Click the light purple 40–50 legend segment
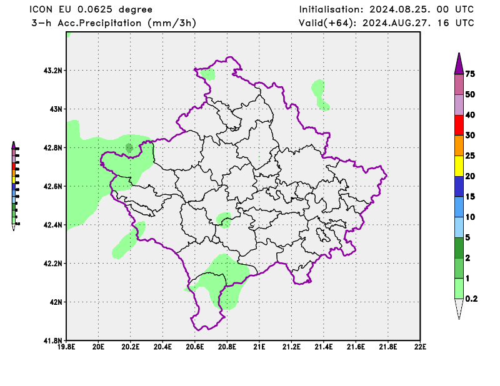Screen dimensions: 500x386 click(x=459, y=105)
